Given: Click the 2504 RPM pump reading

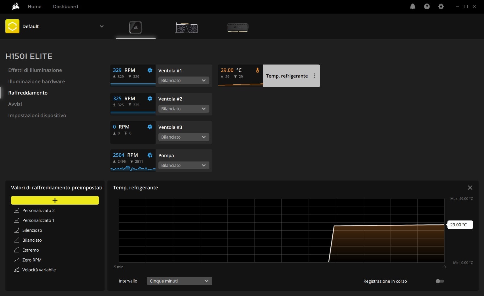Looking at the screenshot, I should coord(125,155).
